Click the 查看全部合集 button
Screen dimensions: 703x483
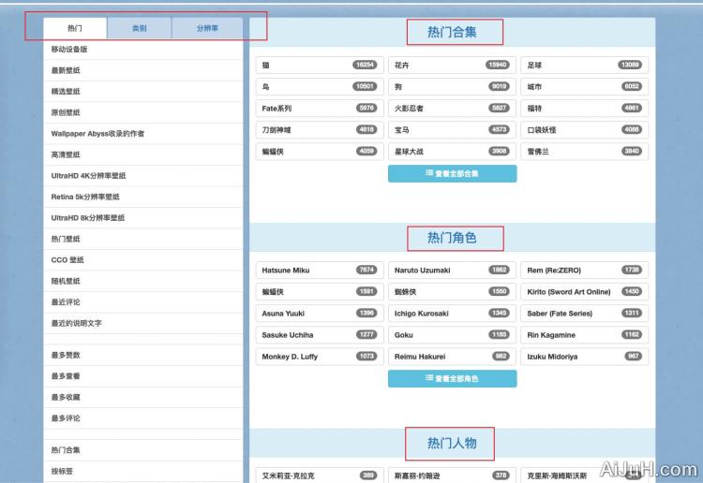pos(452,173)
